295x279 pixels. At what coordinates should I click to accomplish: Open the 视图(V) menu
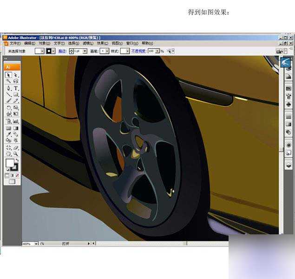(x=117, y=44)
